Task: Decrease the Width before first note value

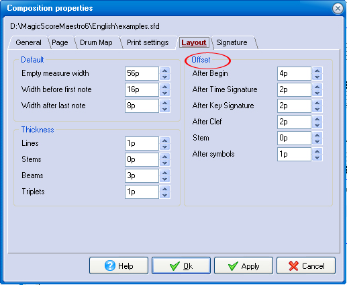Action: pyautogui.click(x=165, y=93)
